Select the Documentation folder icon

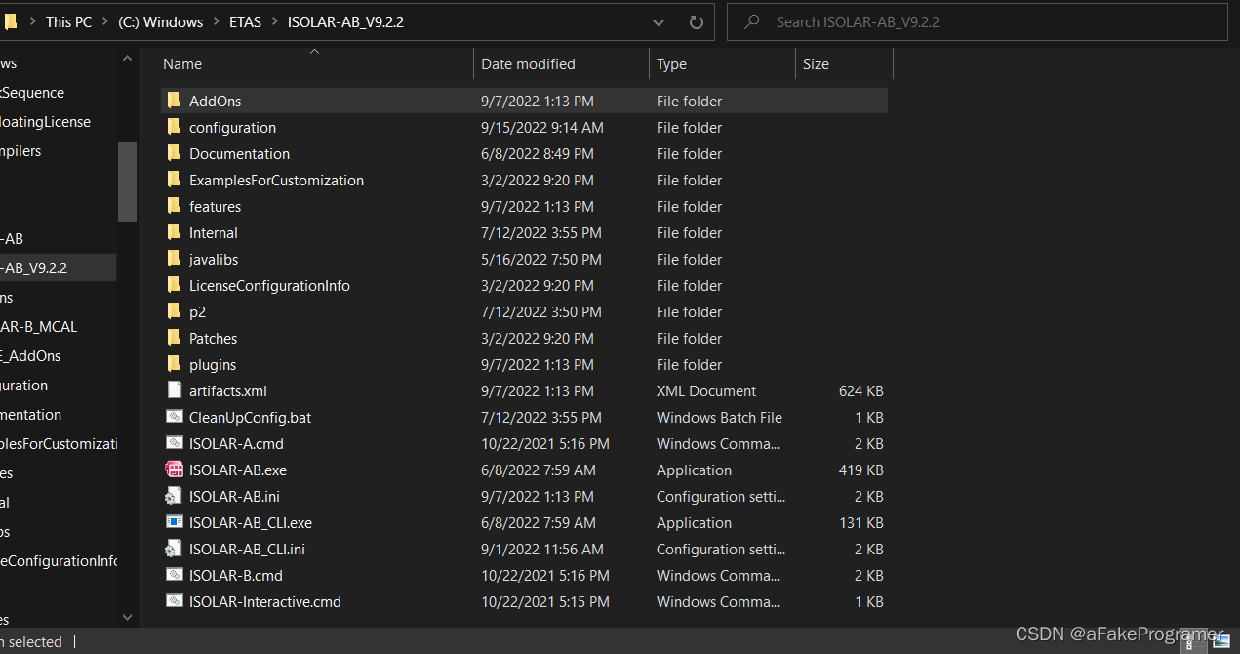[174, 153]
